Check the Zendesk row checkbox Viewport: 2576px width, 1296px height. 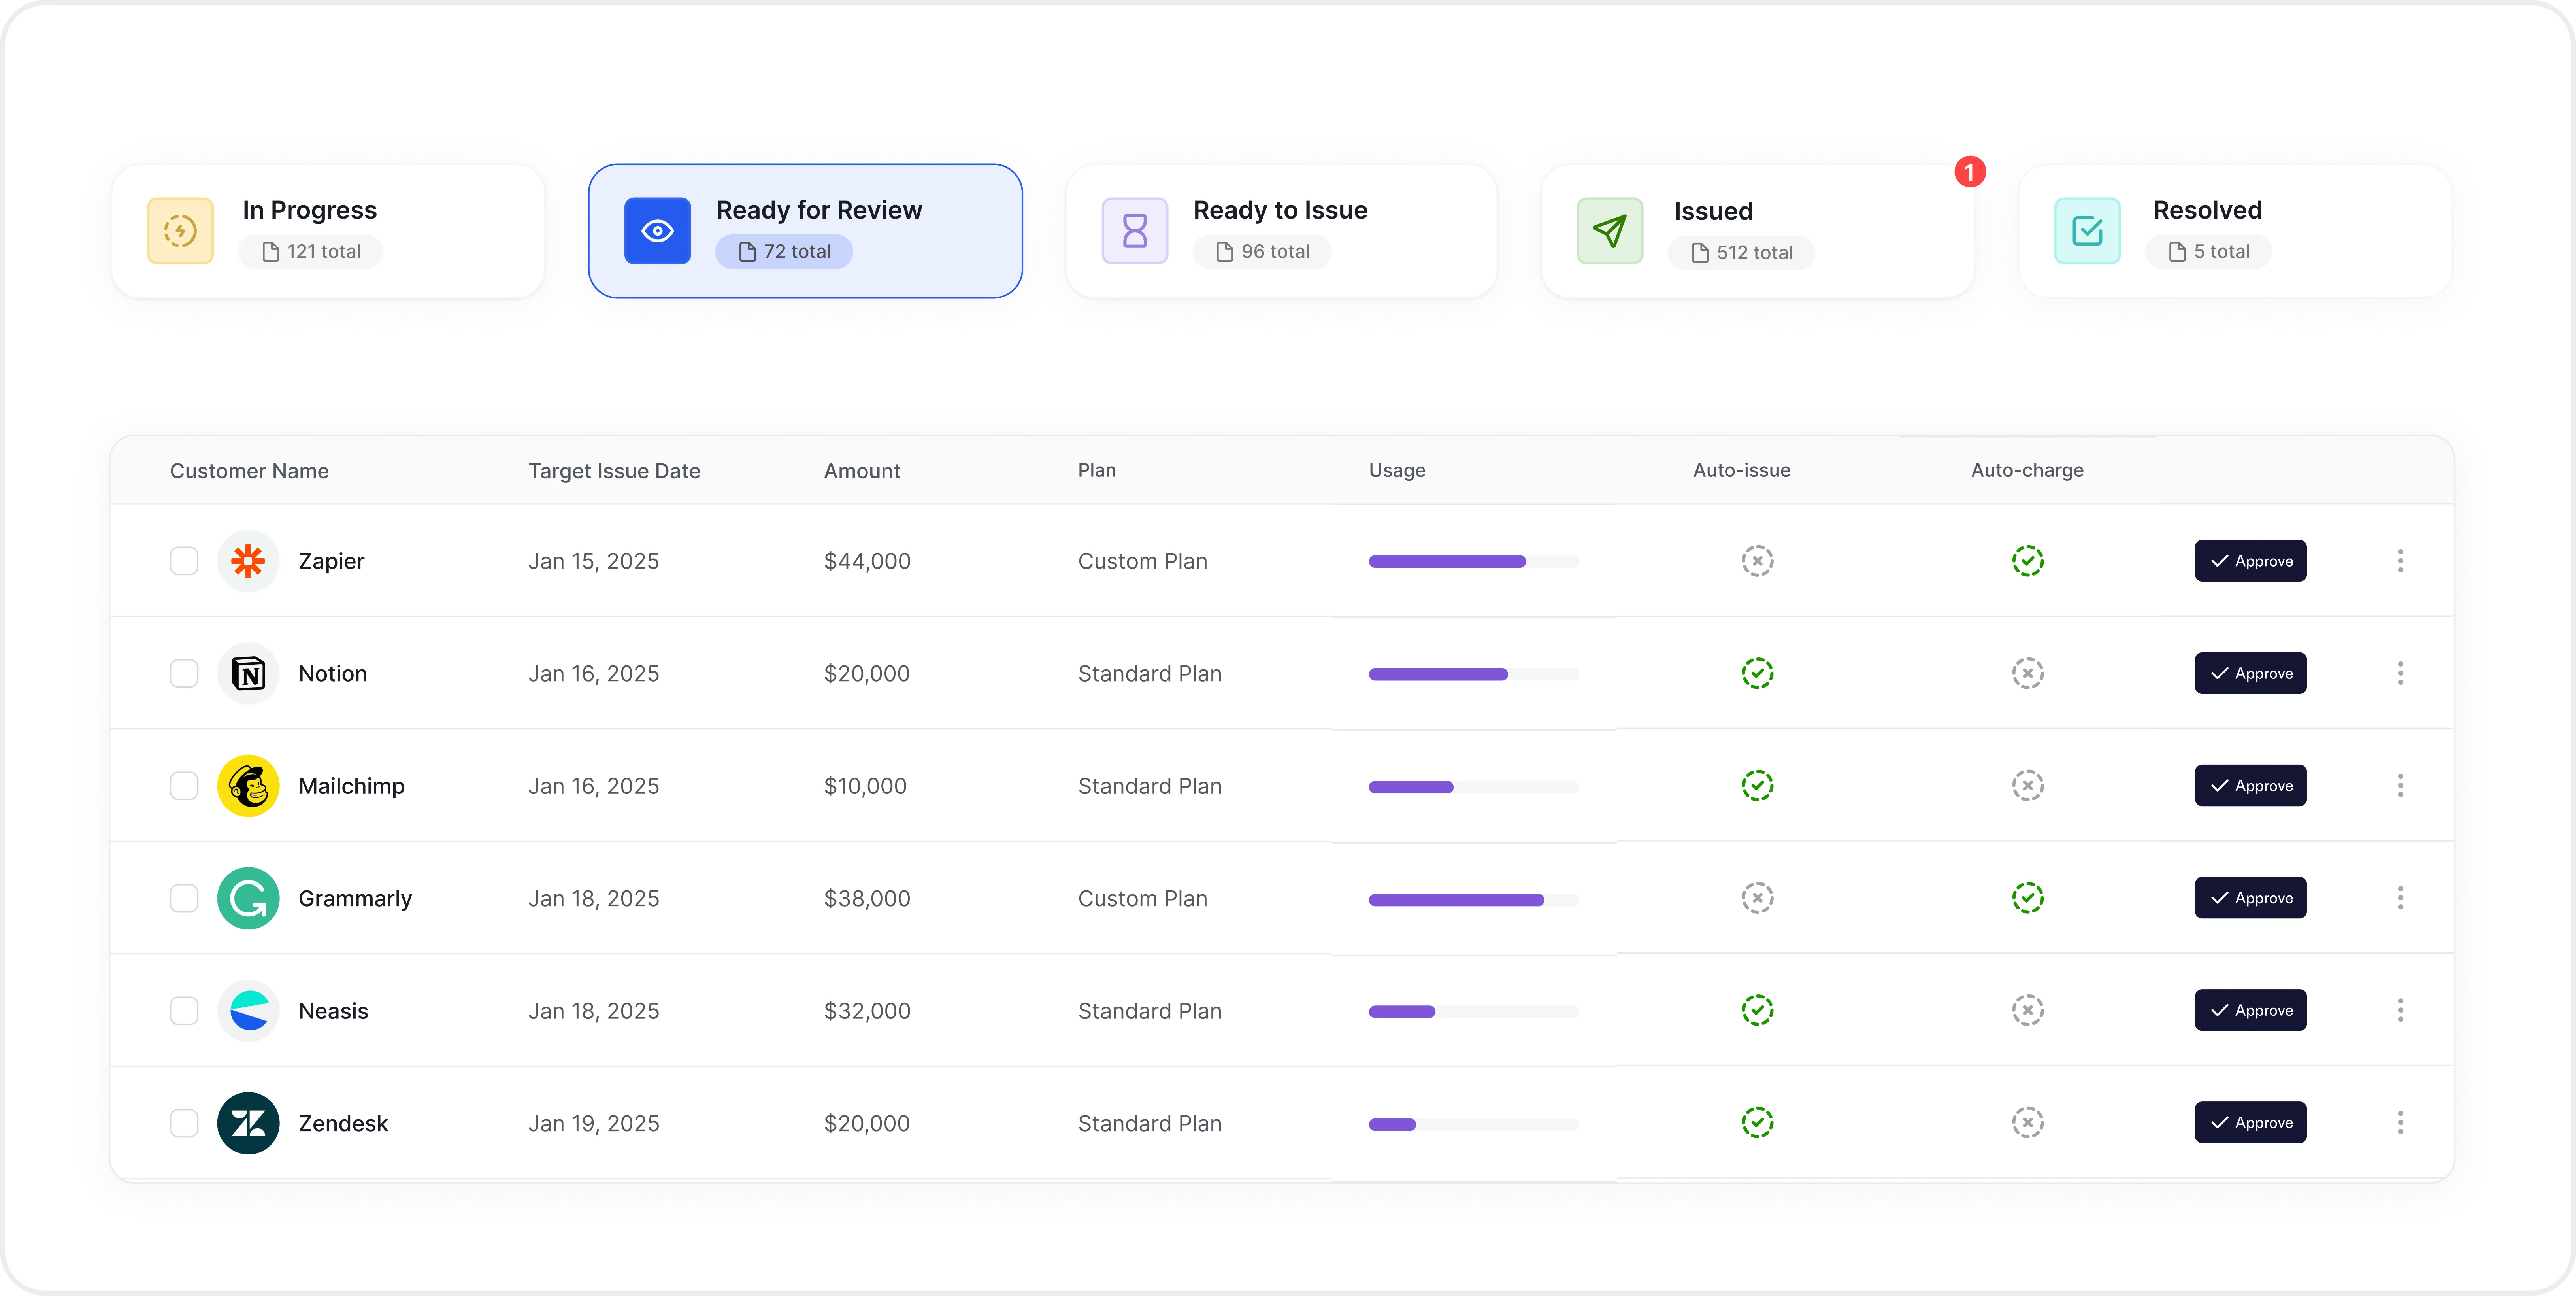click(184, 1123)
